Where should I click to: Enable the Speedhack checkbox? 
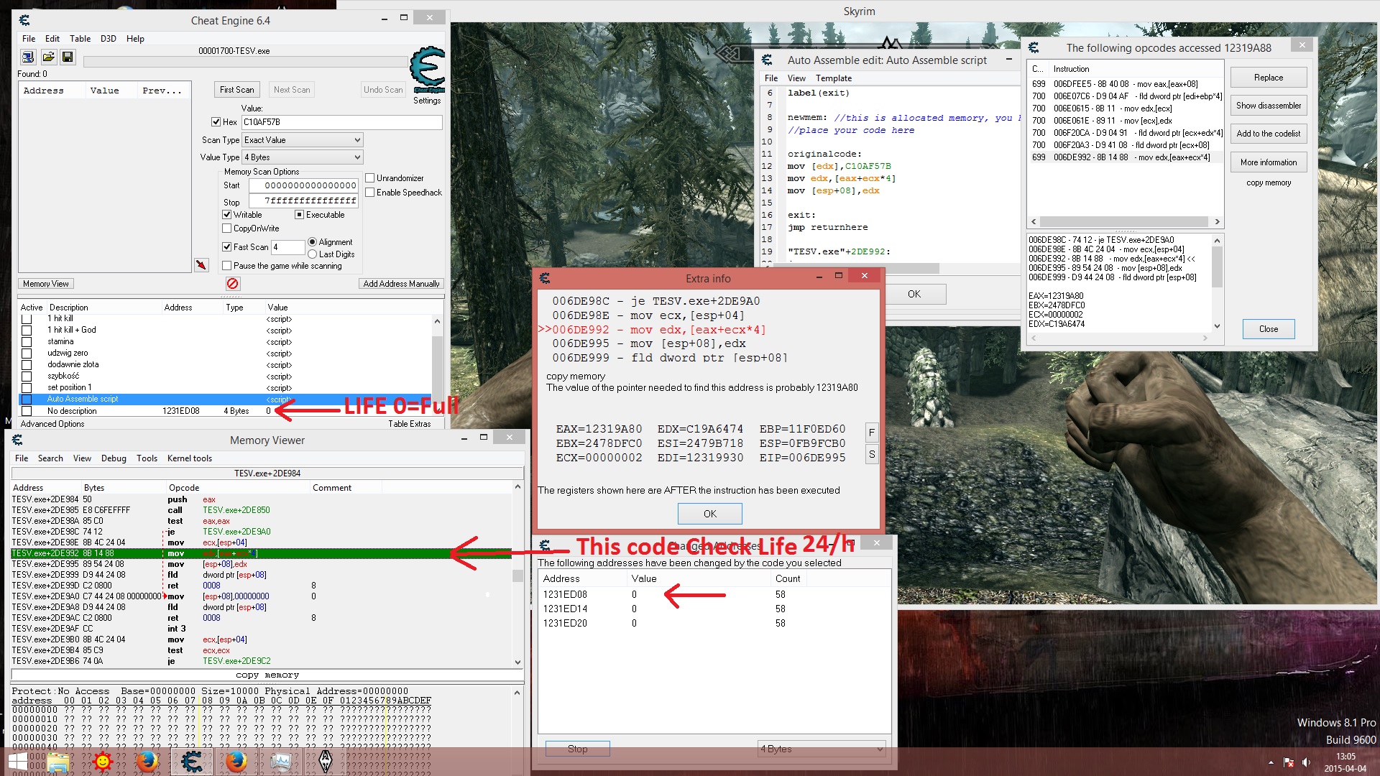[x=370, y=193]
